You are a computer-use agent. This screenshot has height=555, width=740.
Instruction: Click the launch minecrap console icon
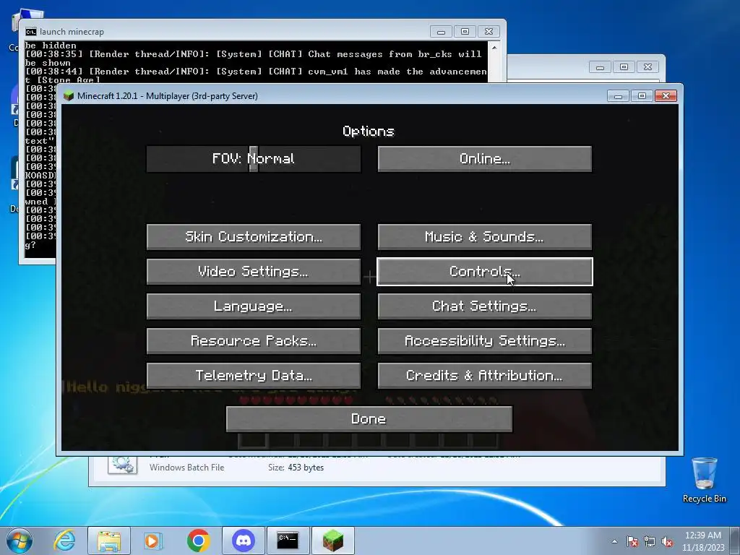click(x=31, y=32)
